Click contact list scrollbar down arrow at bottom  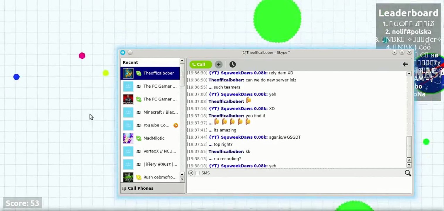pos(182,179)
